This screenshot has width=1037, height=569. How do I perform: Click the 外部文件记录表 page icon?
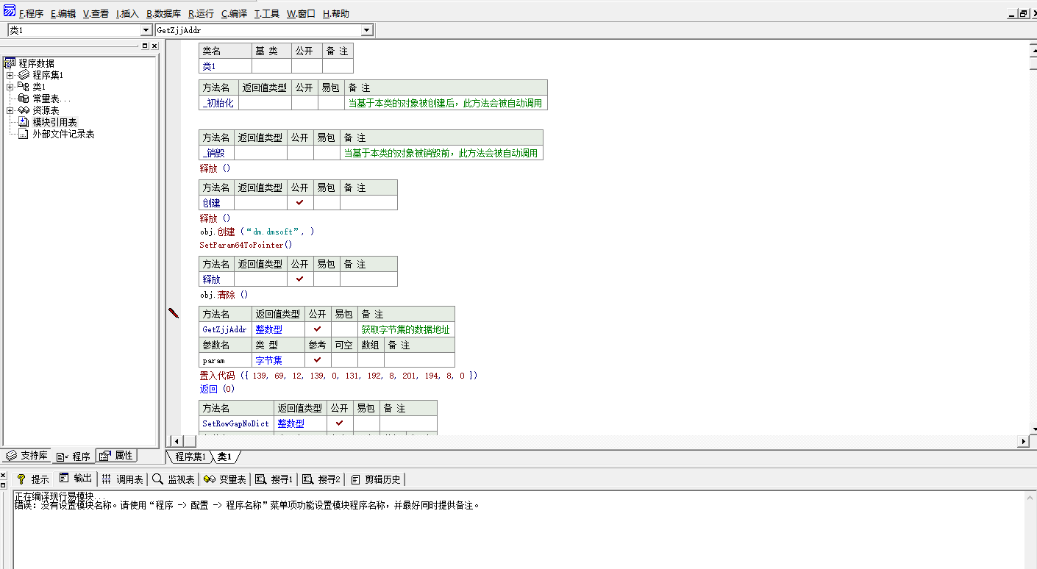click(24, 134)
